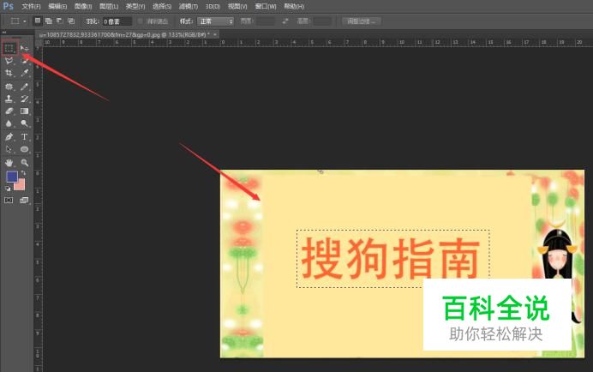The height and width of the screenshot is (372, 593).
Task: Click the blue foreground color swatch
Action: 12,177
